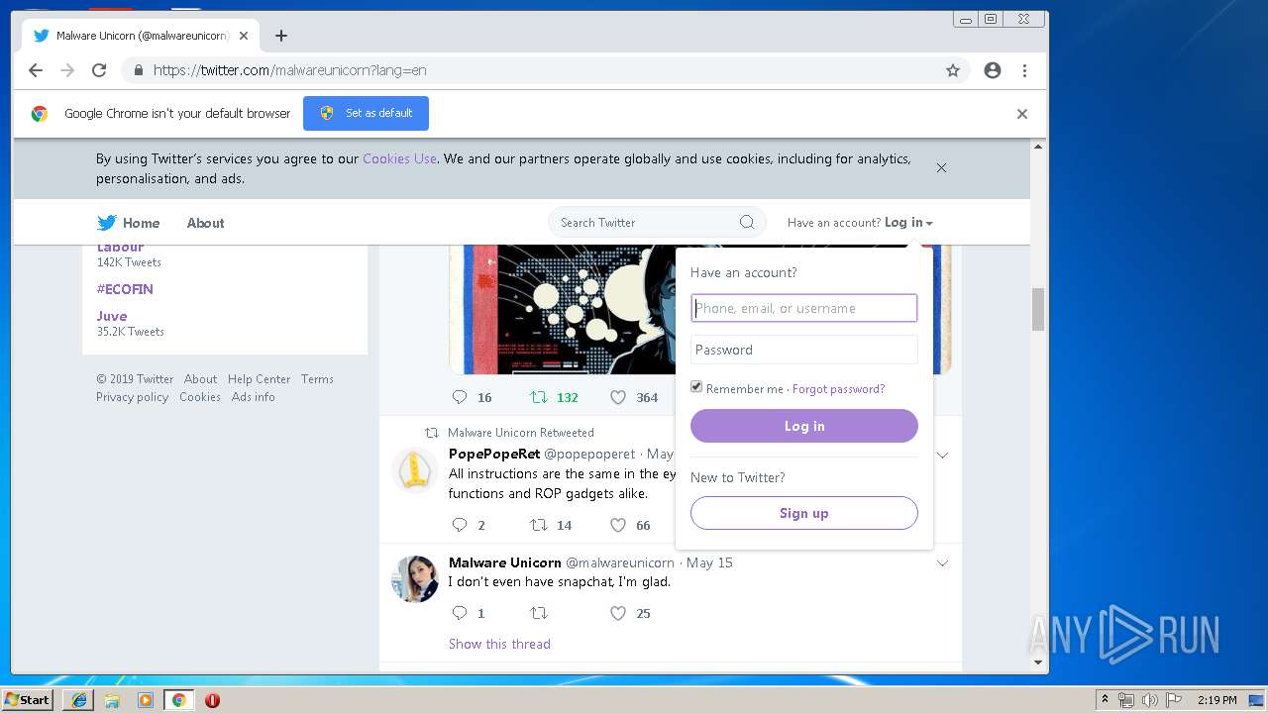
Task: Like the snapchat tweet with 25 likes
Action: [x=618, y=613]
